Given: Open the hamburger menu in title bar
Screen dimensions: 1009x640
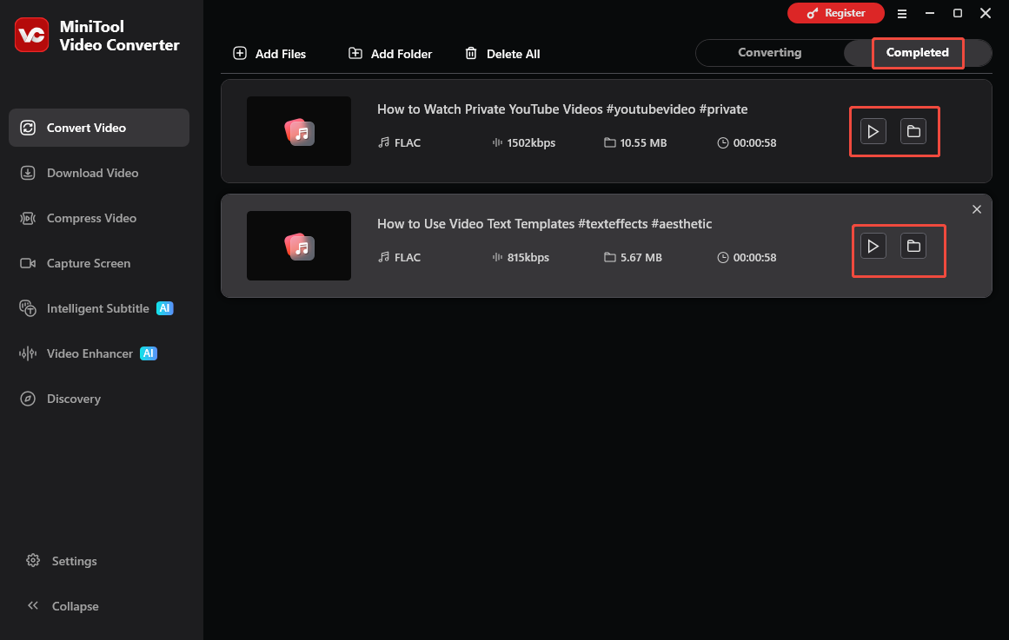Looking at the screenshot, I should [901, 14].
